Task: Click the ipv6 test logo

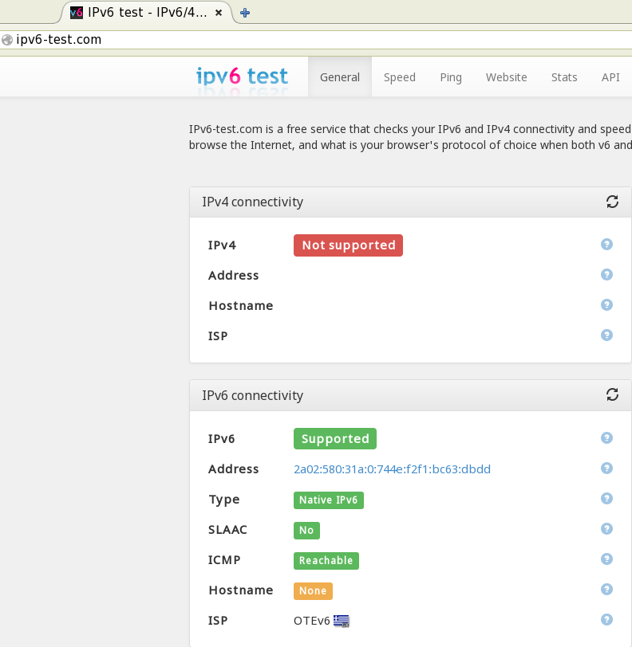Action: (x=242, y=76)
